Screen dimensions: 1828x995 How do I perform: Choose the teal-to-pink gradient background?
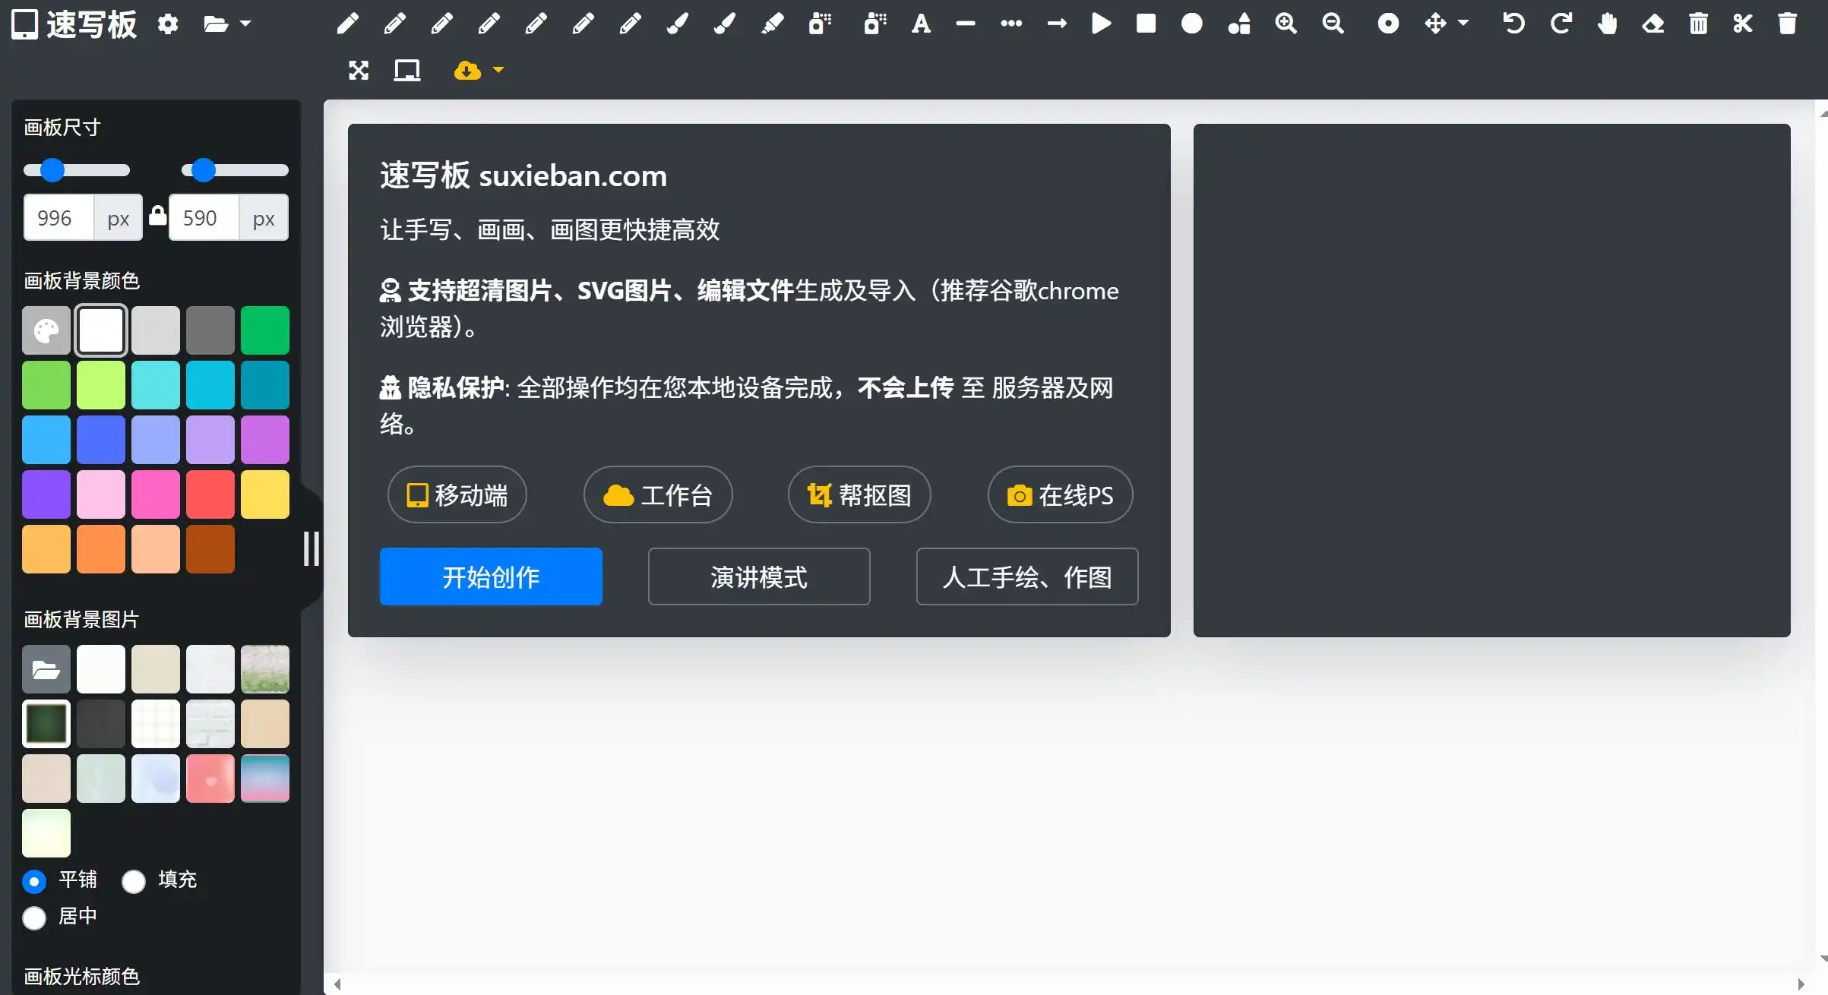(265, 779)
